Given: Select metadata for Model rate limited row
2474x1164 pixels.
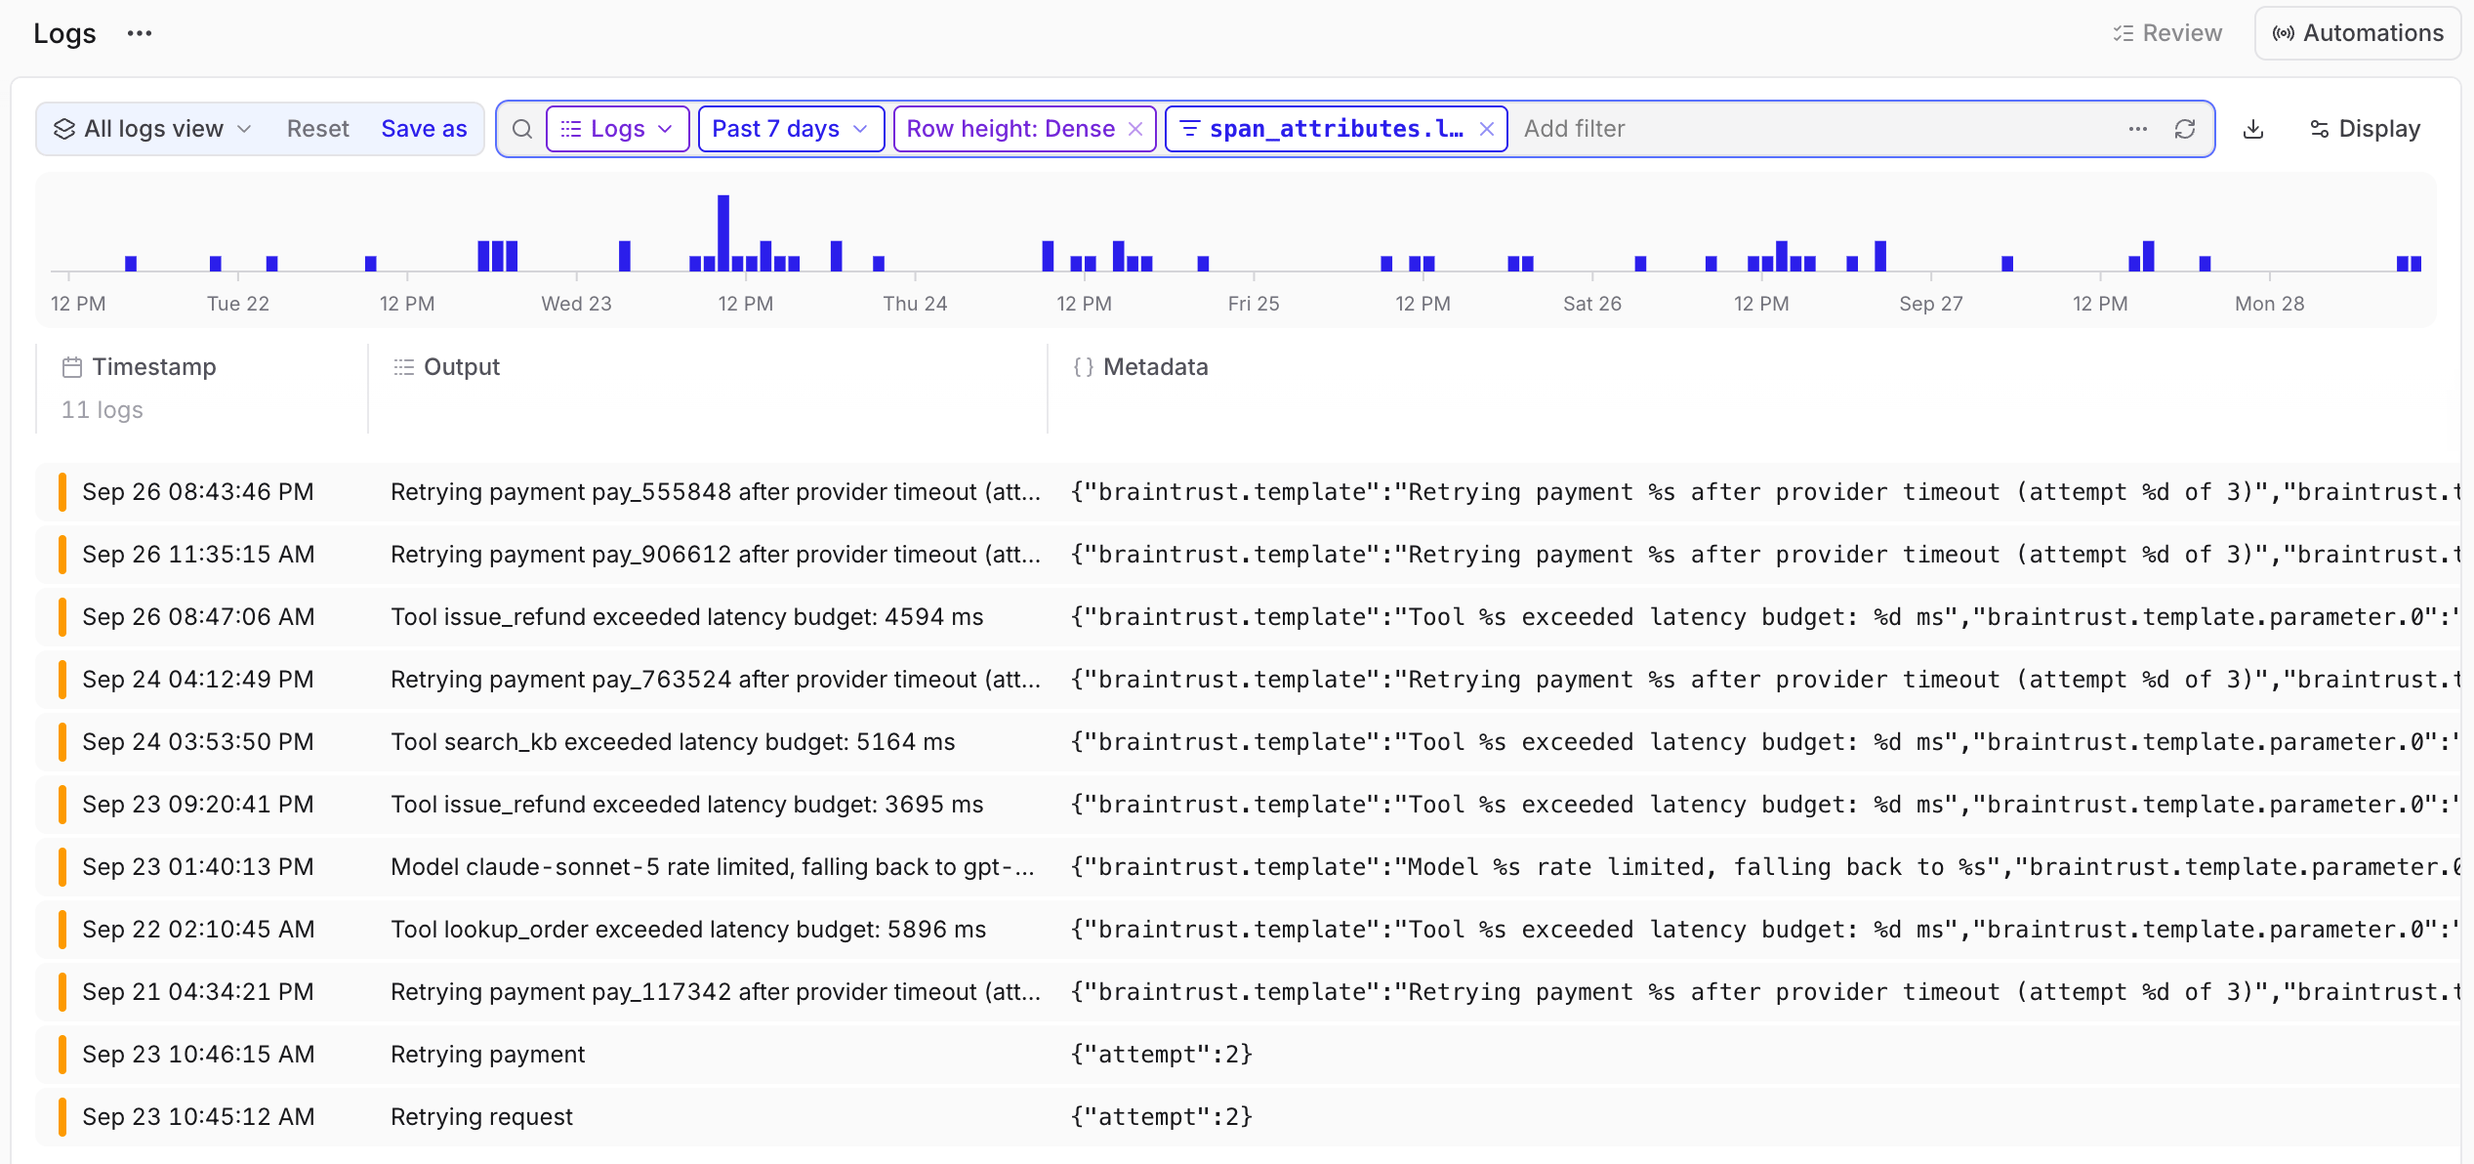Looking at the screenshot, I should [x=1765, y=867].
